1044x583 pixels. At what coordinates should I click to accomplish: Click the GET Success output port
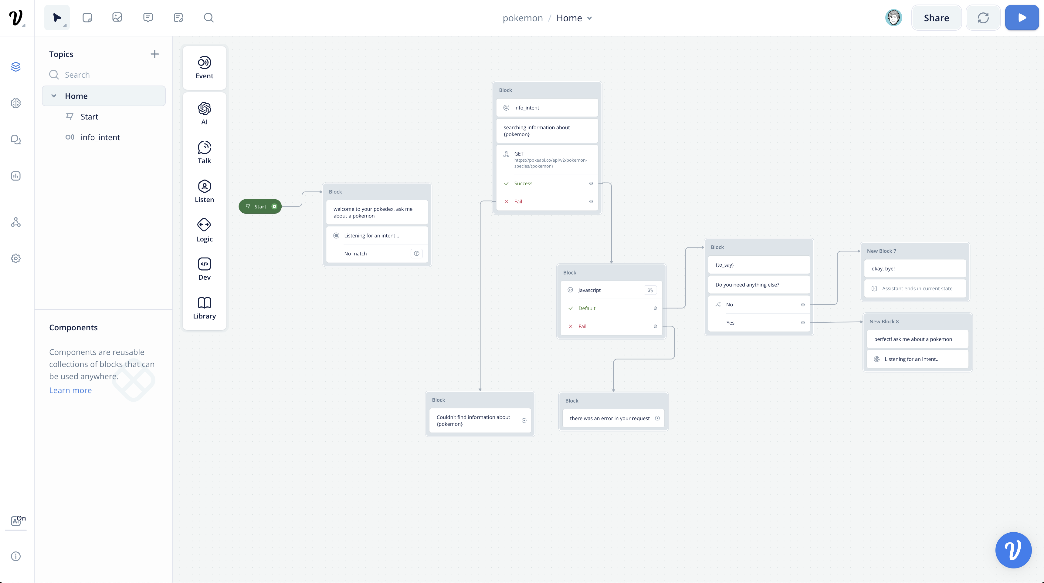591,184
